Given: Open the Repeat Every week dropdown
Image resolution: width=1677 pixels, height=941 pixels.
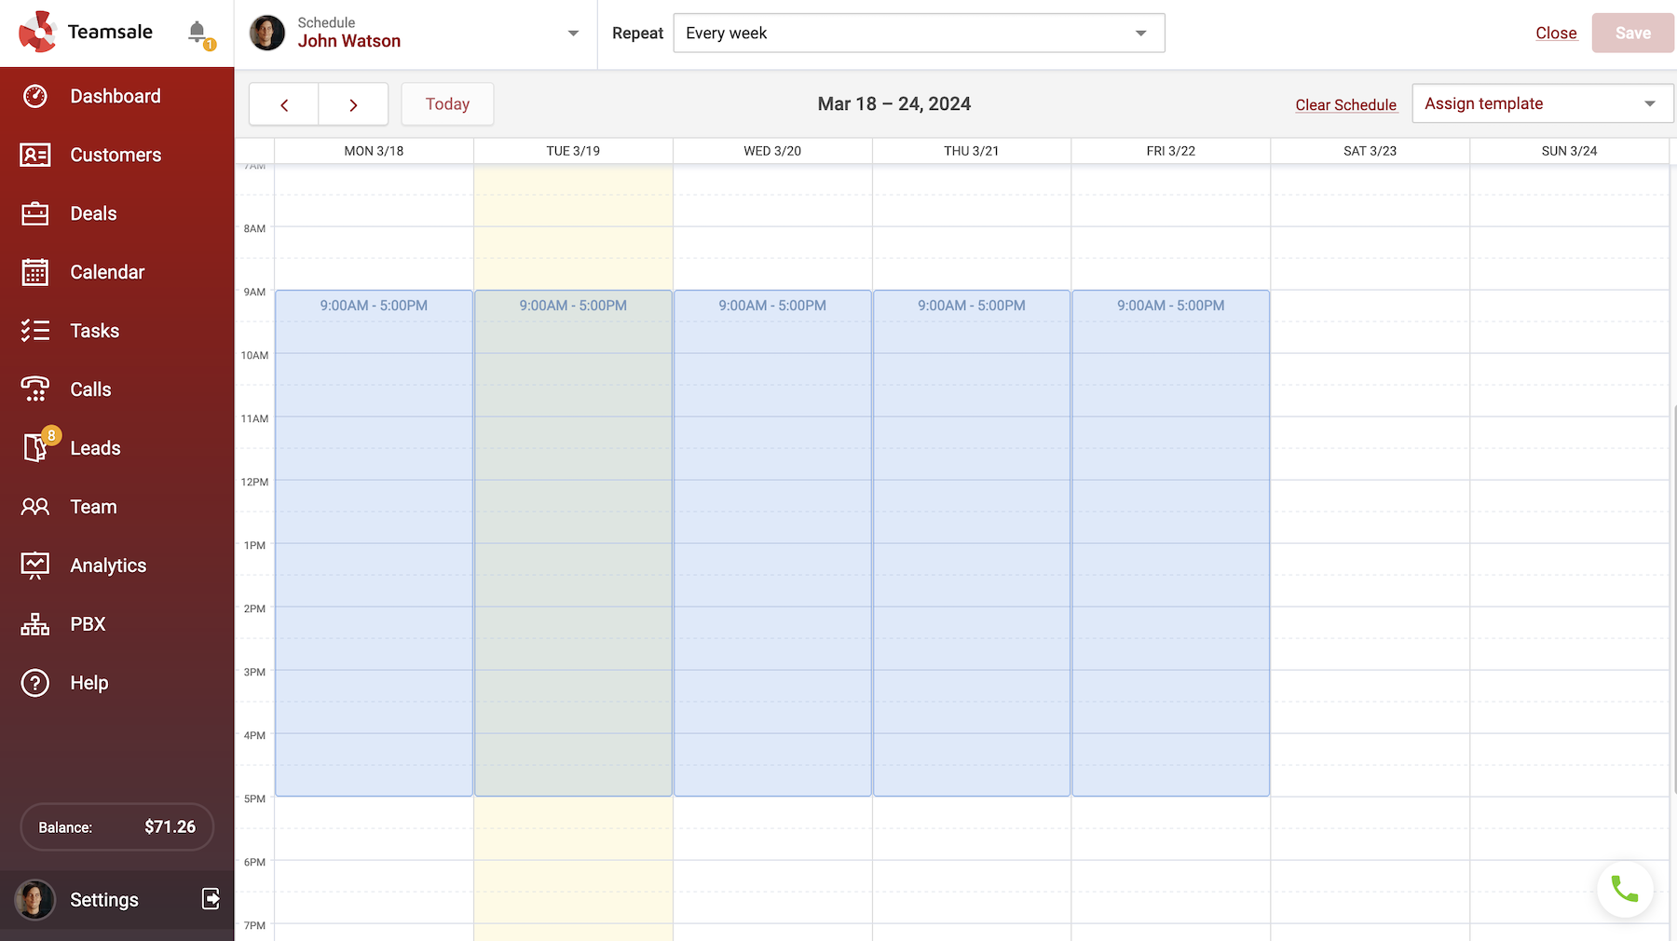Looking at the screenshot, I should 918,34.
